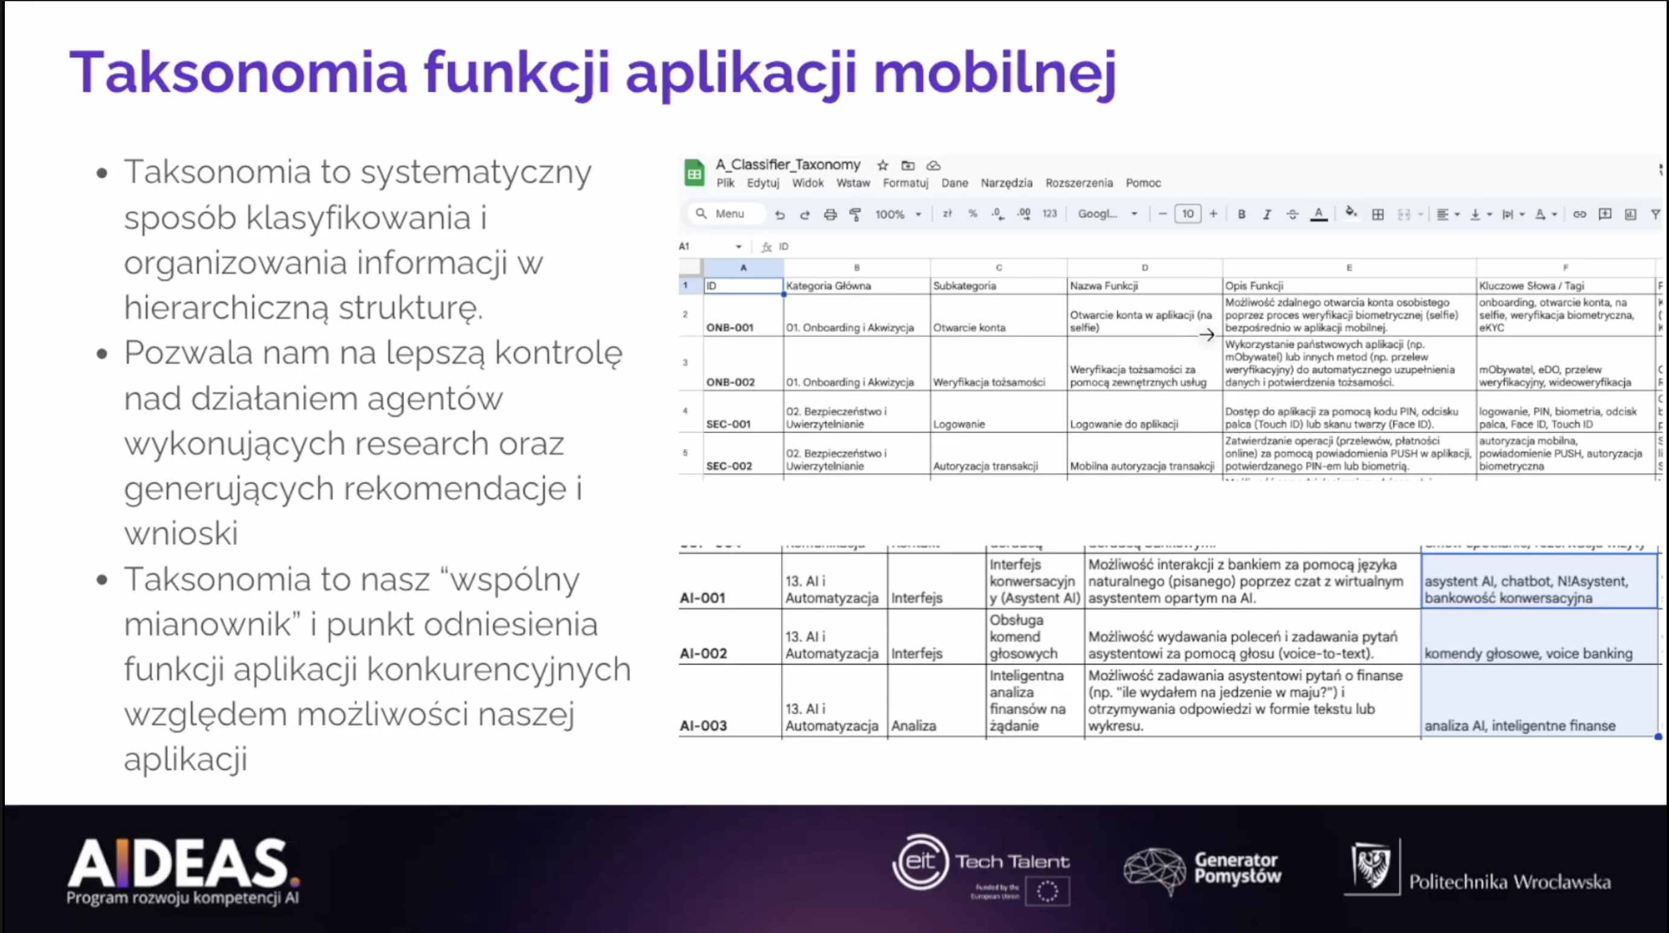The width and height of the screenshot is (1669, 933).
Task: Toggle italic formatting
Action: (x=1267, y=214)
